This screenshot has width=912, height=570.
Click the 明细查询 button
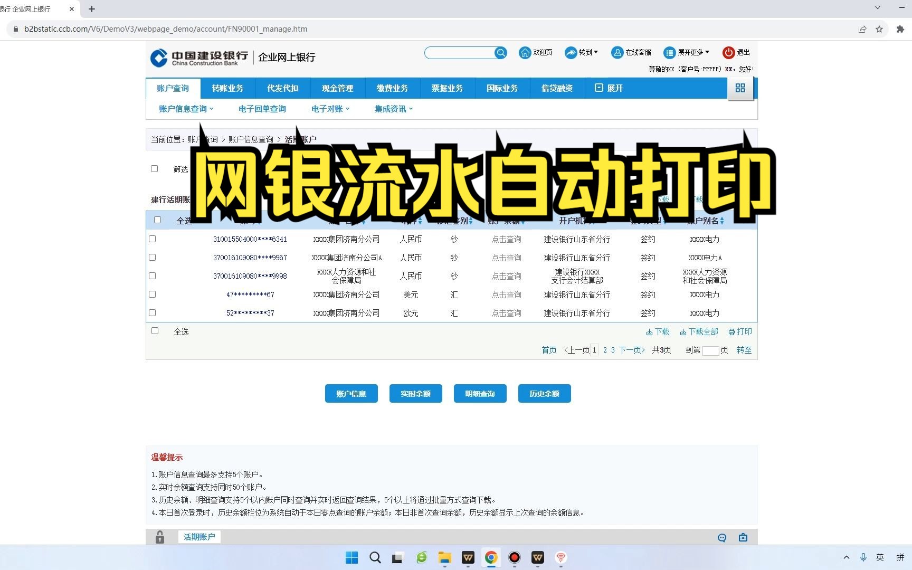(480, 393)
